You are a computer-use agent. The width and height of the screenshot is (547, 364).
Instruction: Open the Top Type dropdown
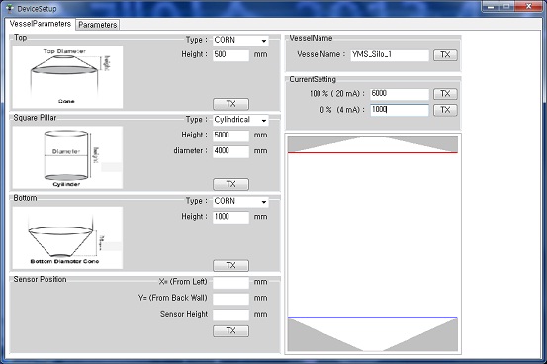[240, 41]
